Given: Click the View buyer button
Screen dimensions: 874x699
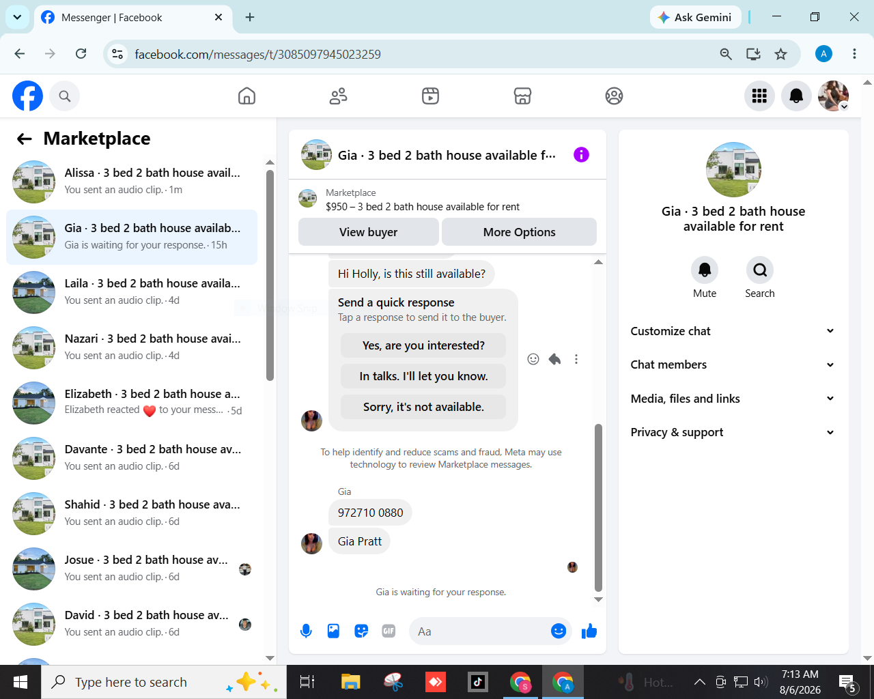Looking at the screenshot, I should pyautogui.click(x=369, y=232).
